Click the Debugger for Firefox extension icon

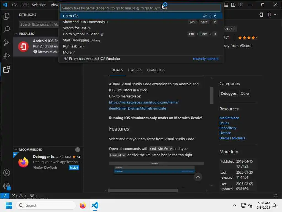pyautogui.click(x=23, y=162)
